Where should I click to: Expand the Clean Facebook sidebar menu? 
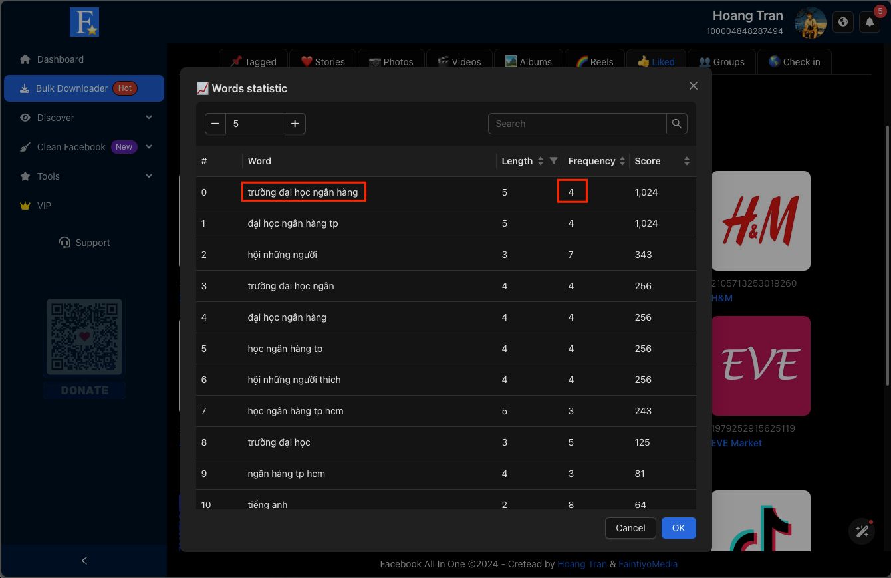point(84,147)
